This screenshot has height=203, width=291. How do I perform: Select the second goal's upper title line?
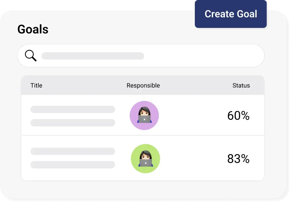click(73, 151)
